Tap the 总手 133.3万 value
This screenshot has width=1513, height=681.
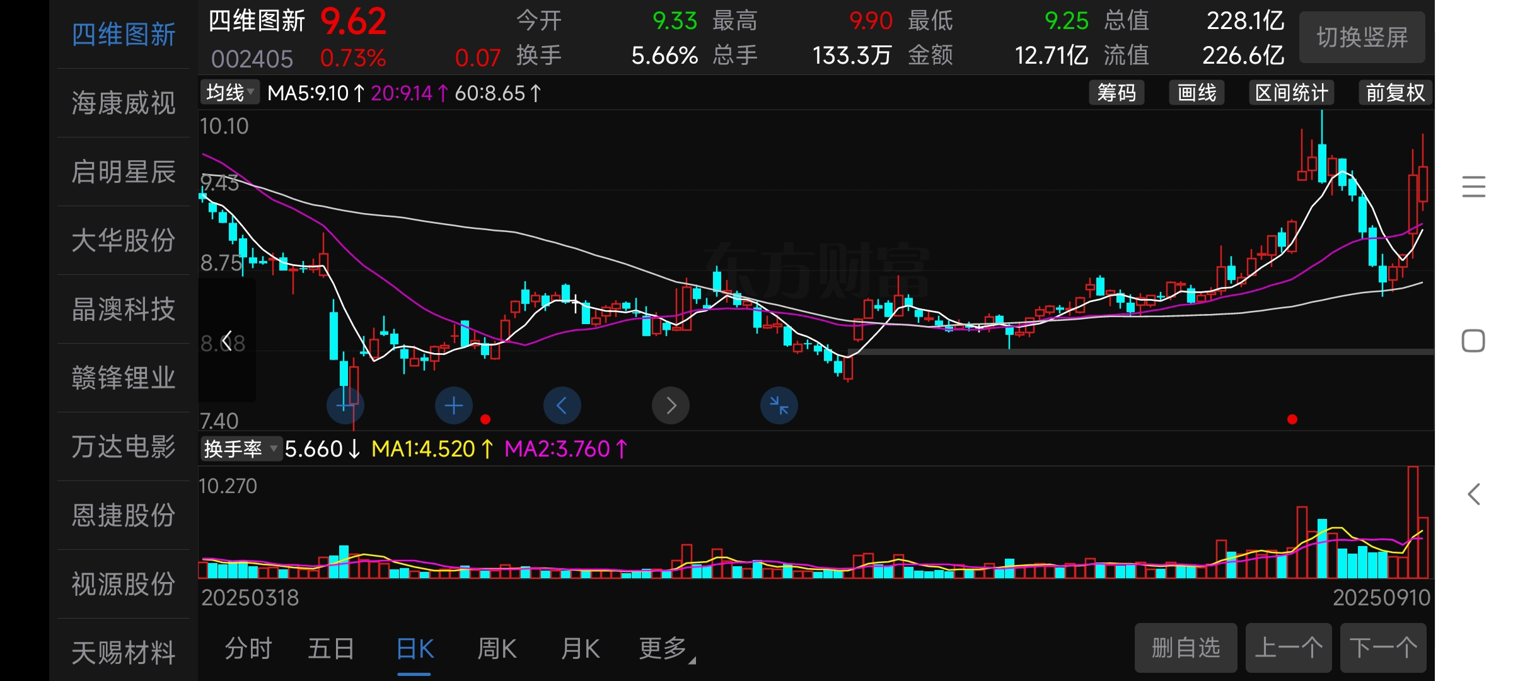coord(852,55)
